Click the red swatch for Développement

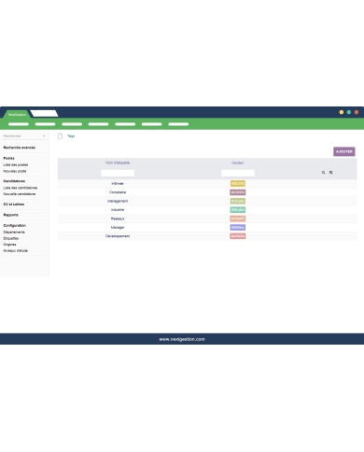click(x=238, y=236)
